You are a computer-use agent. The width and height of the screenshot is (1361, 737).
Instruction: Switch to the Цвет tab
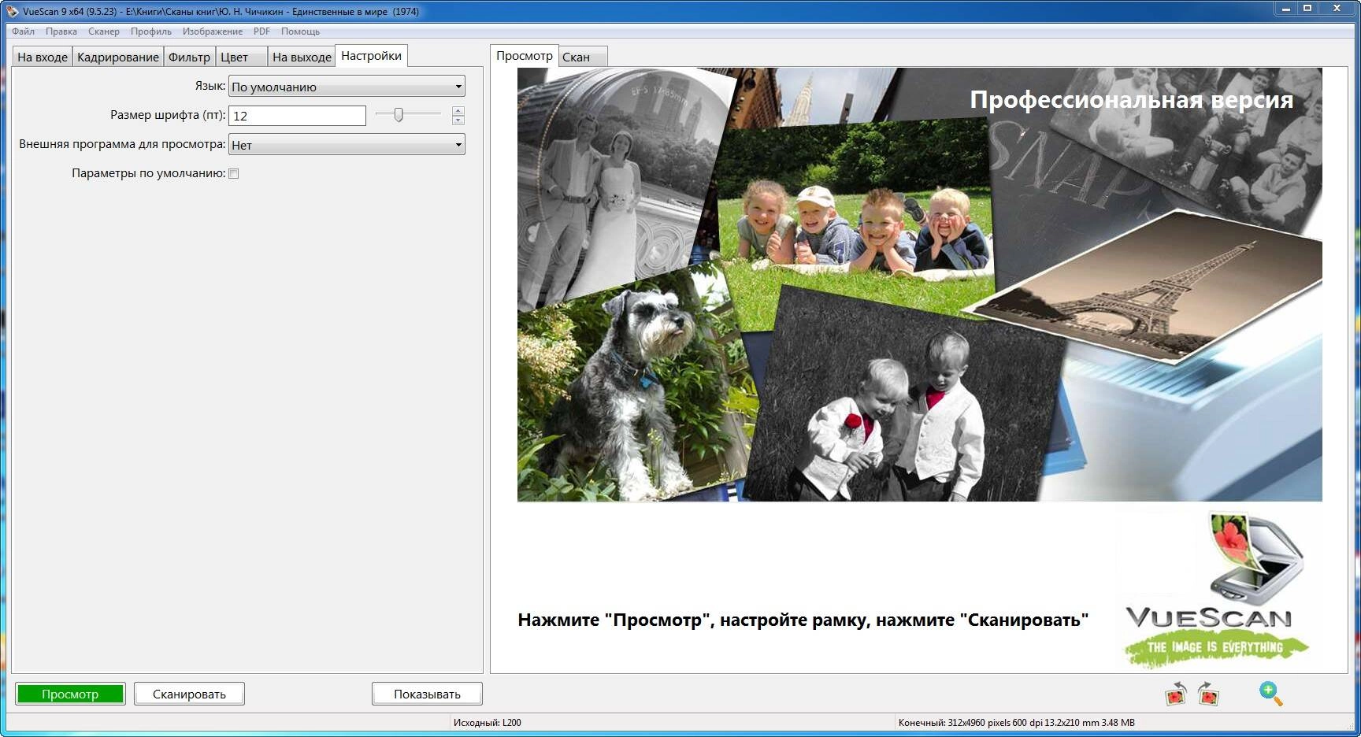[241, 57]
